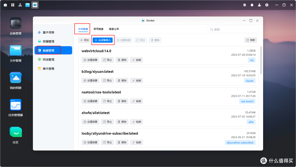Click the toolbar 导出 button
This screenshot has height=167, width=296.
[140, 40]
